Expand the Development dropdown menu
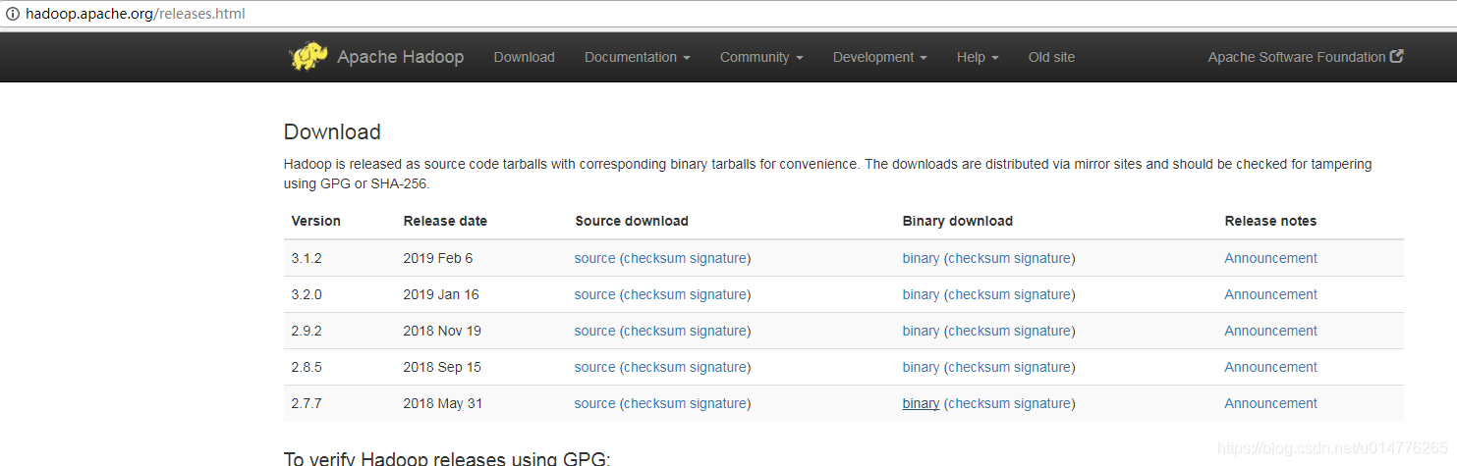This screenshot has height=466, width=1457. (879, 57)
